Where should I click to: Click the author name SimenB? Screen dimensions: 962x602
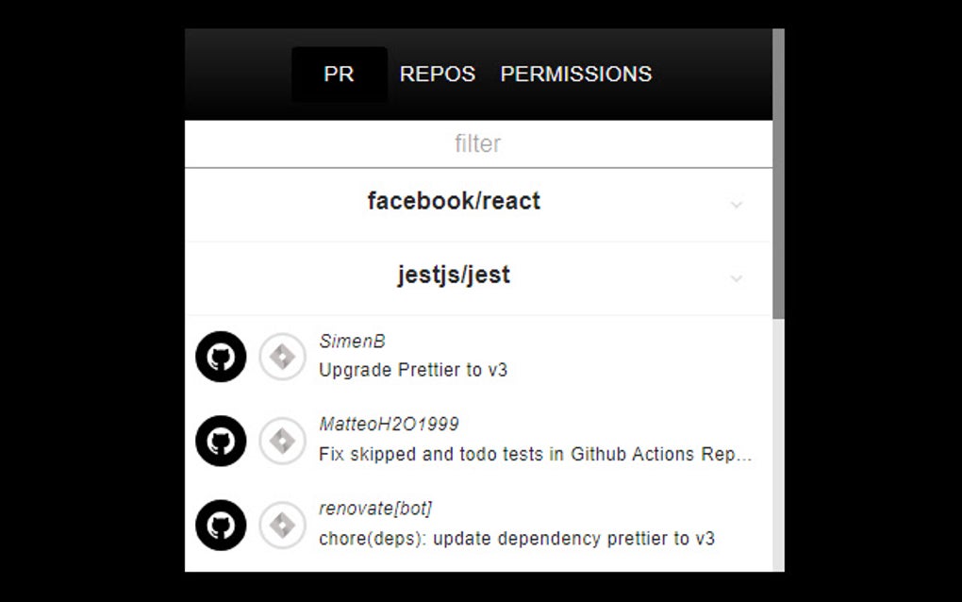click(352, 342)
